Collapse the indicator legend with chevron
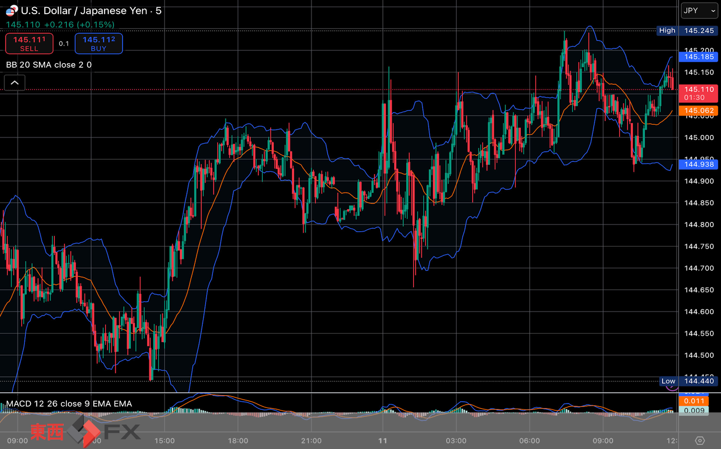Viewport: 721px width, 449px height. coord(15,83)
